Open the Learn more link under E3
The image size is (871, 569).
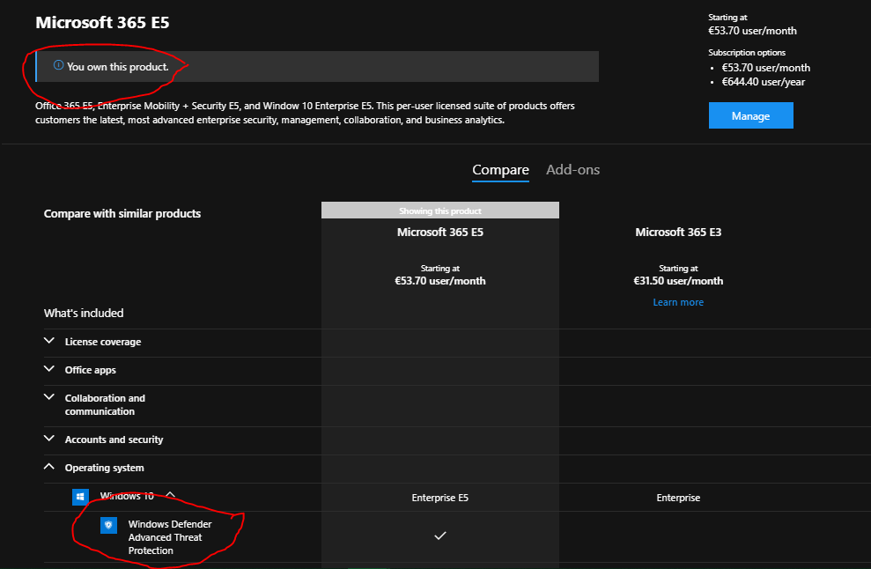click(678, 302)
